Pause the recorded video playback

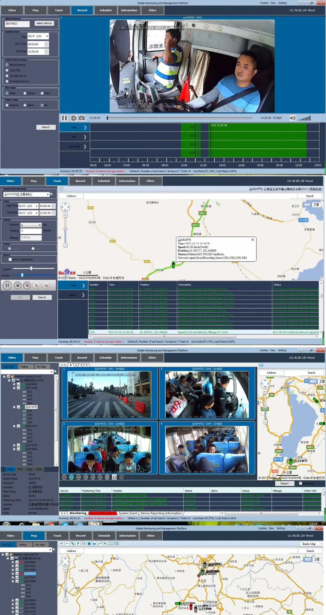64,118
